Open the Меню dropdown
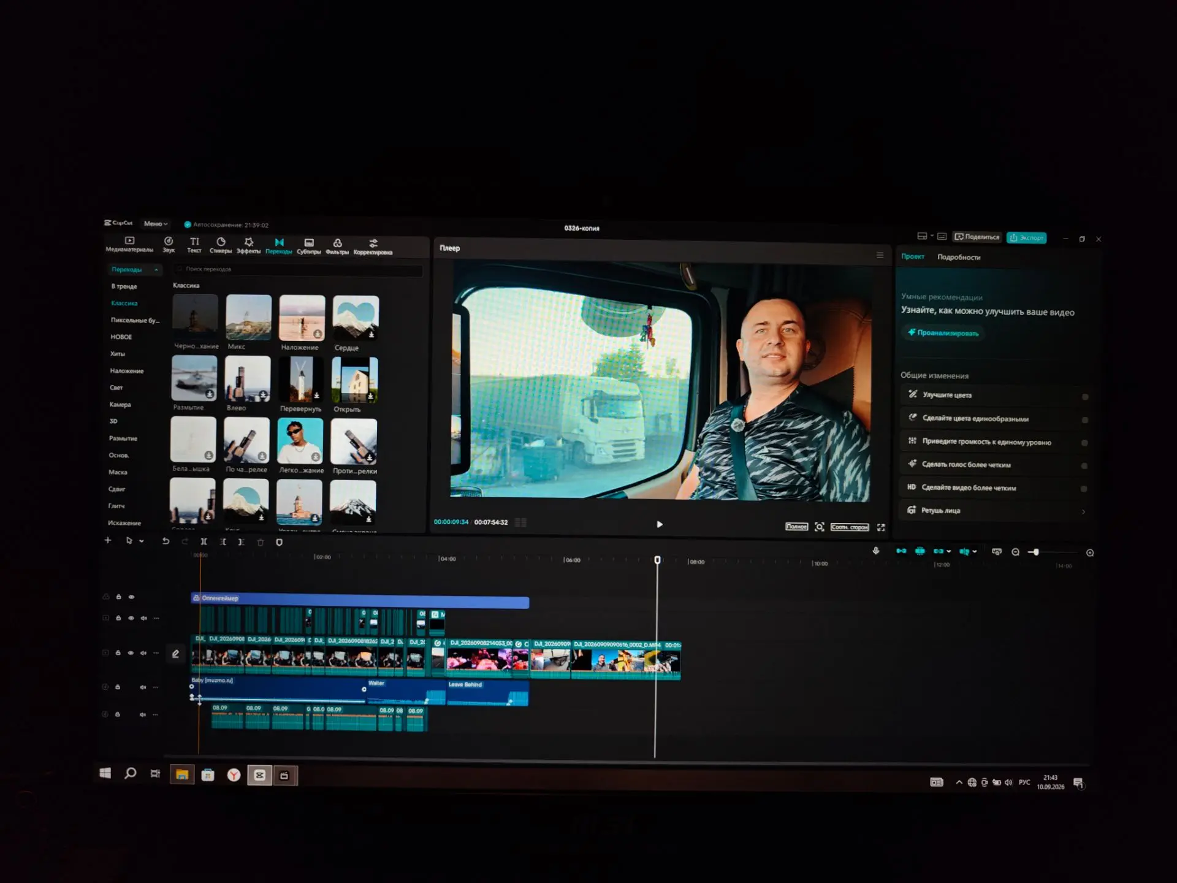This screenshot has width=1177, height=883. (x=155, y=224)
